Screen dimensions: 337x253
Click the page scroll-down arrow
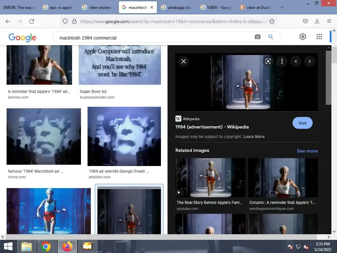(x=334, y=232)
